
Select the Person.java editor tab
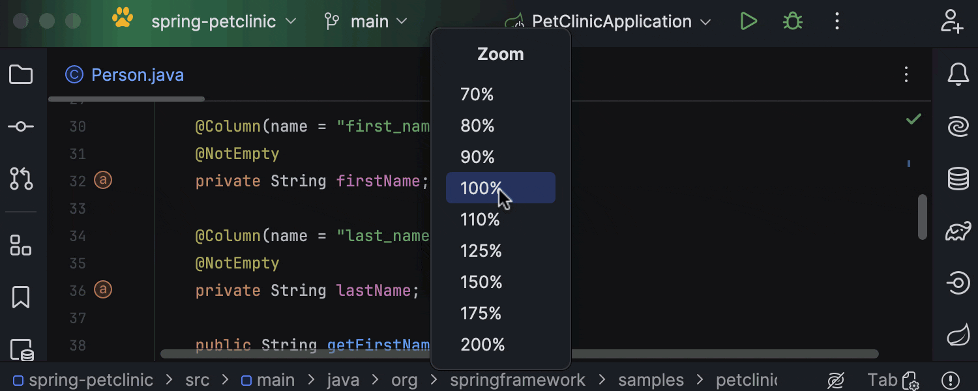[x=125, y=74]
